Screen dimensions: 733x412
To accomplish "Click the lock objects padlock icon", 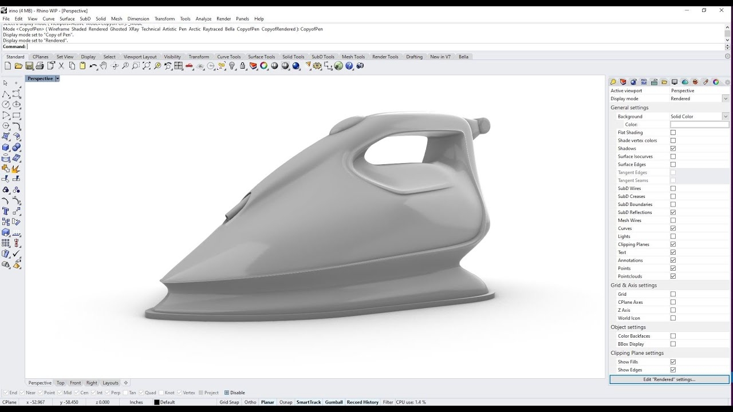I will [243, 66].
